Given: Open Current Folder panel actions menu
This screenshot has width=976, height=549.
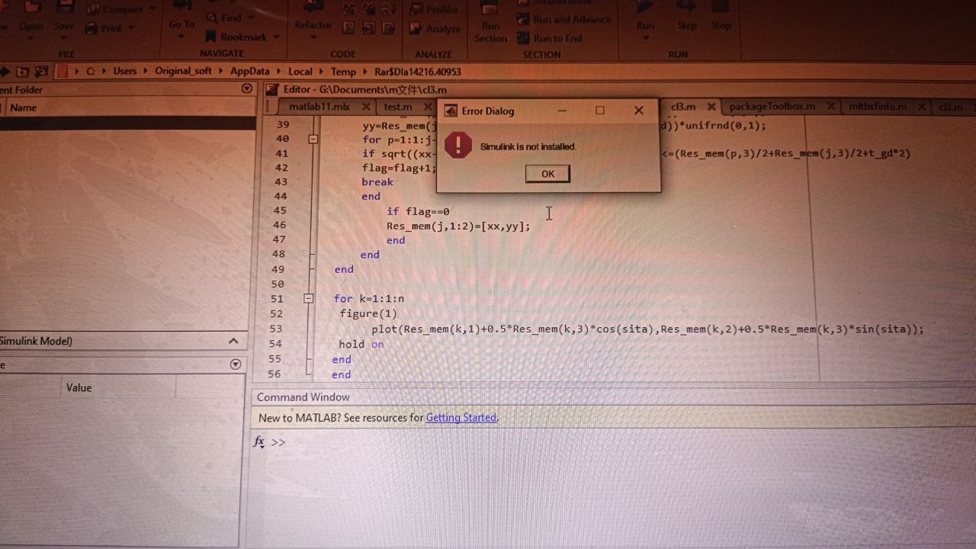Looking at the screenshot, I should (246, 89).
